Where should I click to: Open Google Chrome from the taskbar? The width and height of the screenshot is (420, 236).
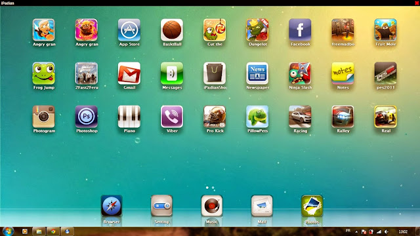(x=53, y=231)
